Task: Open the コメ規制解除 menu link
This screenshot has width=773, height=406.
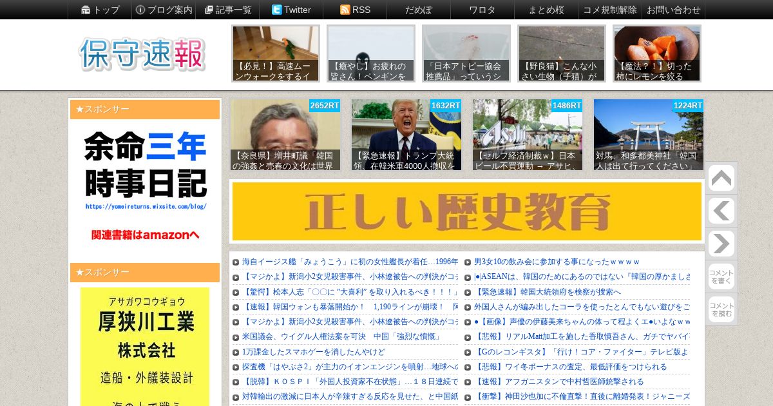Action: tap(610, 10)
